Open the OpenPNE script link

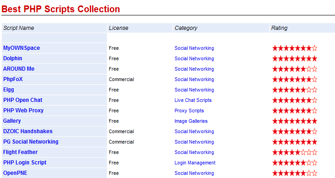pyautogui.click(x=15, y=173)
